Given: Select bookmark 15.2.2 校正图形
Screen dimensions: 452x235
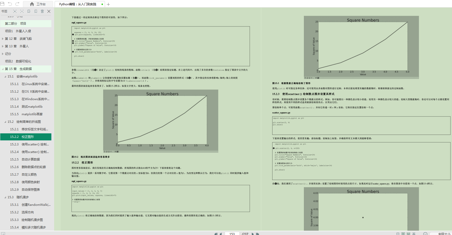Looking at the screenshot, I should (26, 137).
